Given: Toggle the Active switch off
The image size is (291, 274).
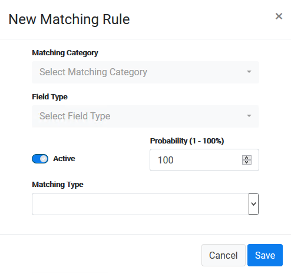Looking at the screenshot, I should pyautogui.click(x=40, y=159).
